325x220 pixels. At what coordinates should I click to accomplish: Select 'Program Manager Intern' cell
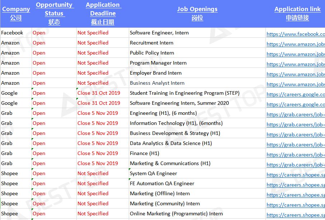(x=197, y=63)
